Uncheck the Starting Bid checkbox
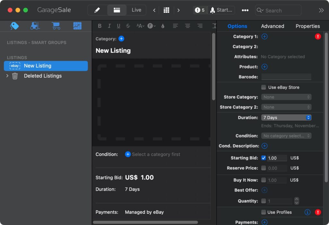The height and width of the screenshot is (225, 329). pos(264,158)
